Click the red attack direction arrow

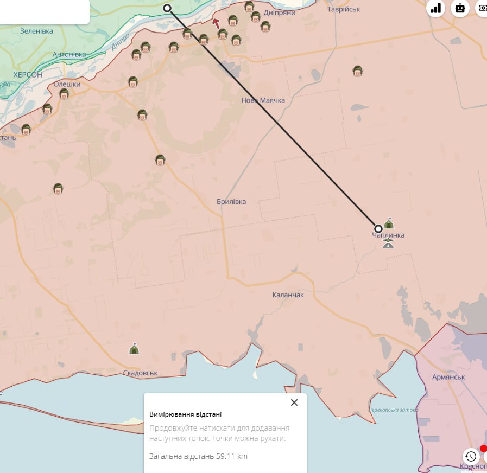216,23
